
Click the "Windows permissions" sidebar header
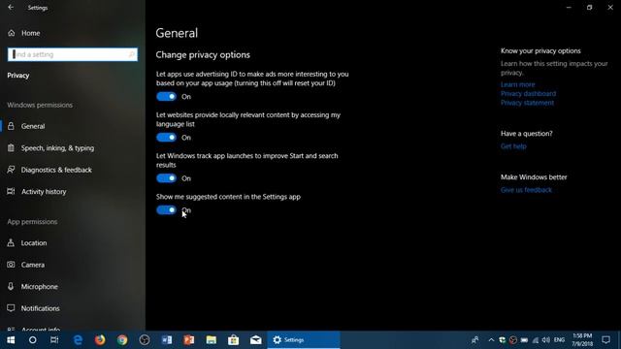(x=40, y=105)
